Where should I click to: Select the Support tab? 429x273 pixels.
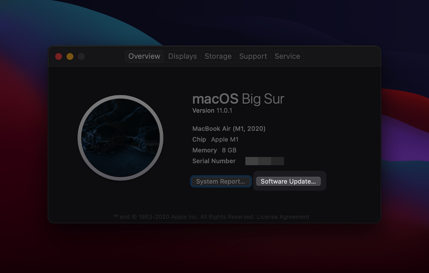pyautogui.click(x=253, y=56)
